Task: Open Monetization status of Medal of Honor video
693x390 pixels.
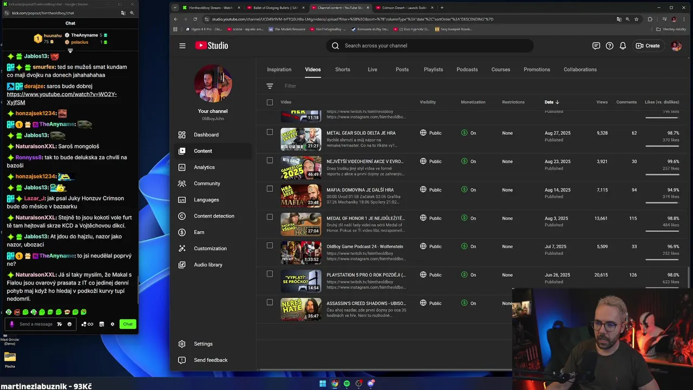Action: [x=468, y=218]
